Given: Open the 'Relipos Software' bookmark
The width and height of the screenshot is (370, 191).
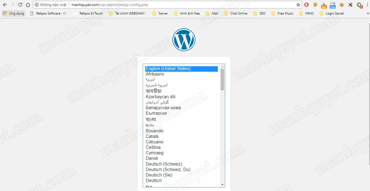Looking at the screenshot, I should (x=48, y=13).
